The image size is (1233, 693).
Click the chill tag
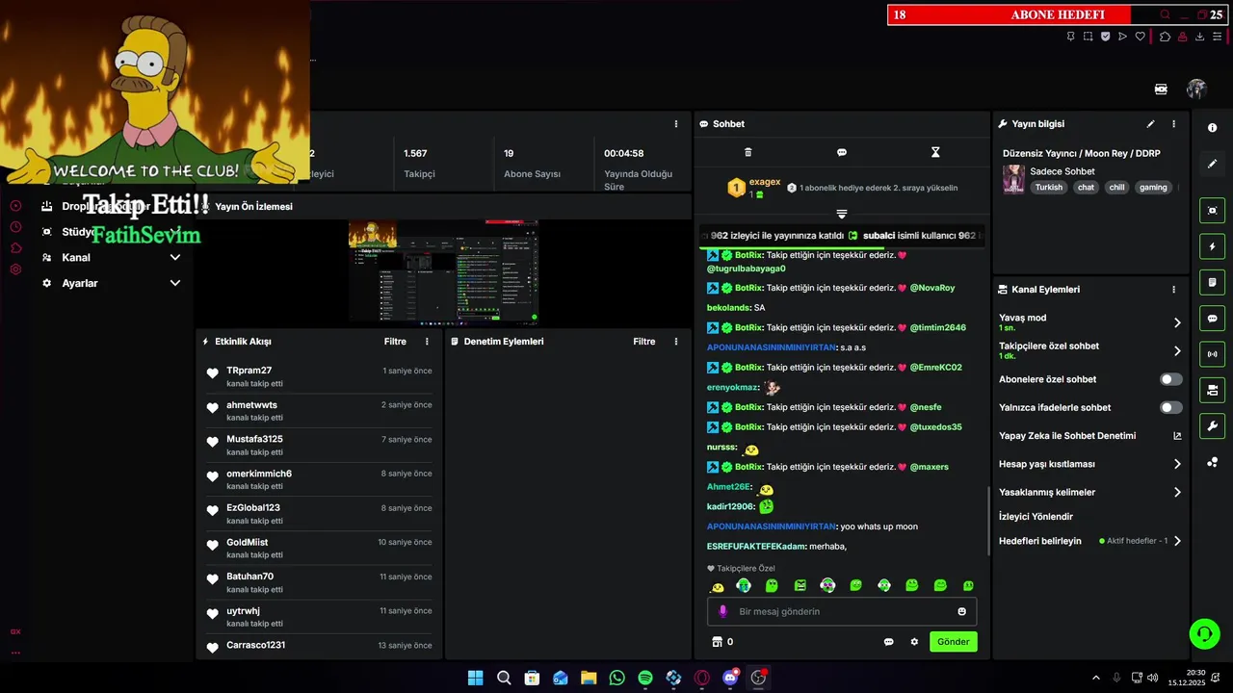point(1116,188)
